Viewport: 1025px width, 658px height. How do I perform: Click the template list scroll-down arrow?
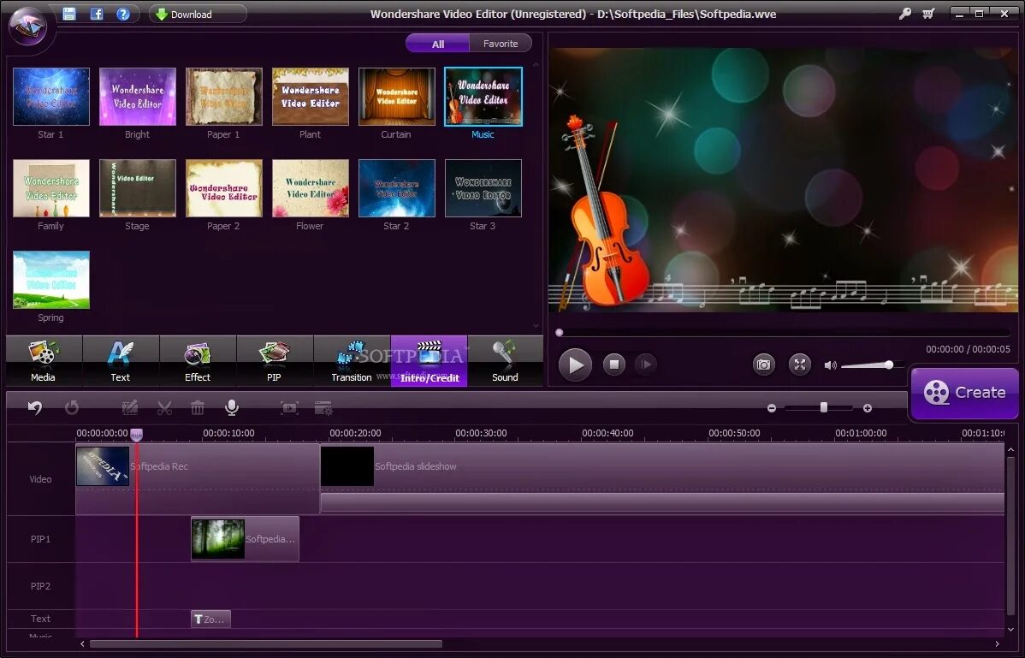(x=536, y=325)
